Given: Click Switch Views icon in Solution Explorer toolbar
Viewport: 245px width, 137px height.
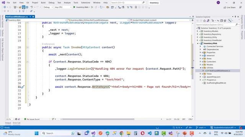Looking at the screenshot, I should pyautogui.click(x=208, y=21).
